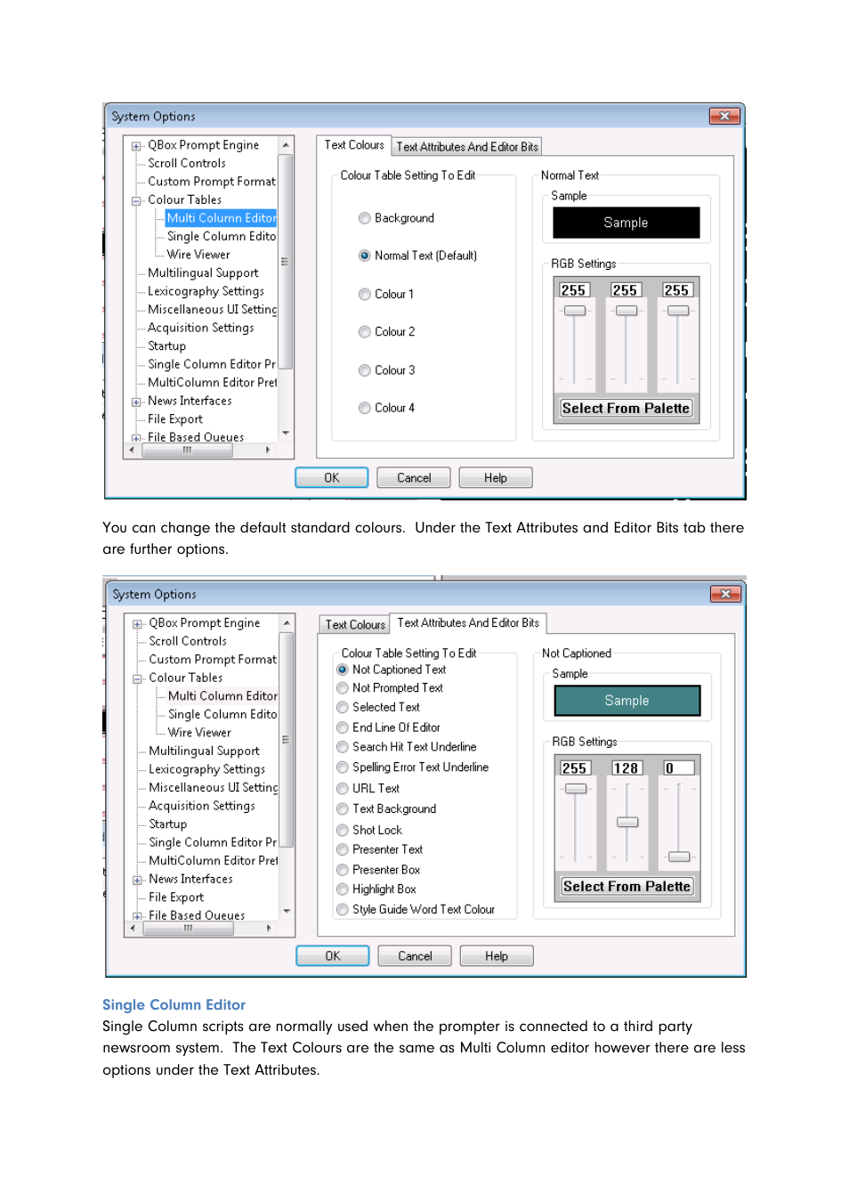Click blue slider thumb at 0, lower dialog
This screenshot has width=849, height=1202.
[x=679, y=857]
